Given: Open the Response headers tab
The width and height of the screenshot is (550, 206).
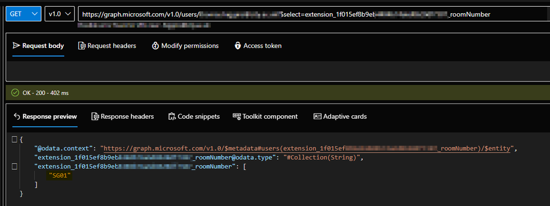Looking at the screenshot, I should tap(122, 116).
